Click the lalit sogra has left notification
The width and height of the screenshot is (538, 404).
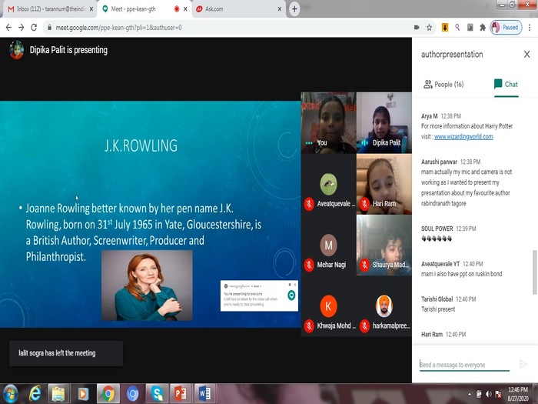pyautogui.click(x=66, y=353)
